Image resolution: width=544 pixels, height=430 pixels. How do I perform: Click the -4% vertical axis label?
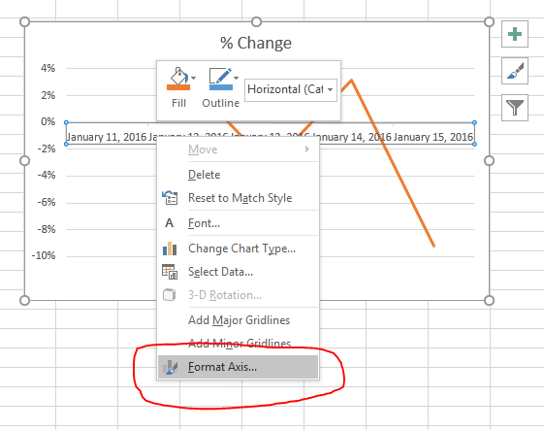(x=47, y=175)
